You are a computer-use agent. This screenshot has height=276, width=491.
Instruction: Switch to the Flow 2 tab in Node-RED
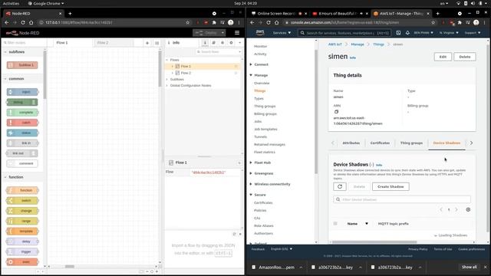pyautogui.click(x=114, y=43)
